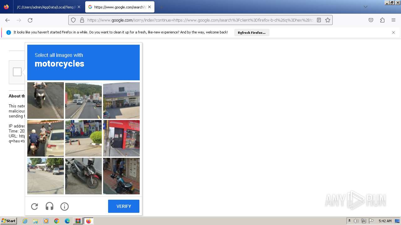Viewport: 401px width, 225px height.
Task: Show hidden system tray icons
Action: [x=349, y=221]
